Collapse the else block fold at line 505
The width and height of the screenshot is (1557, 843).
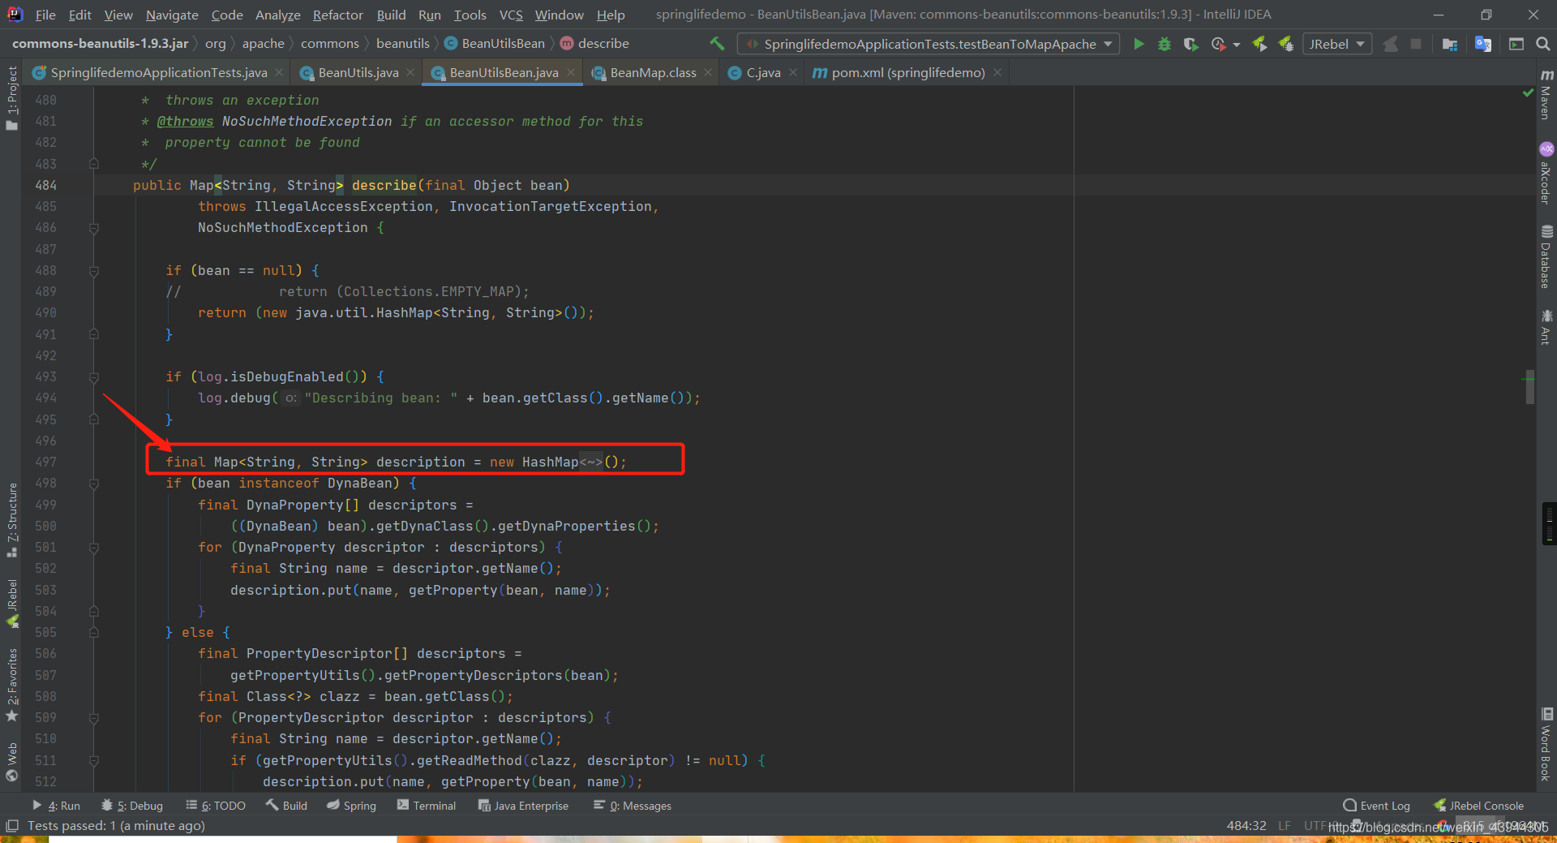tap(94, 633)
